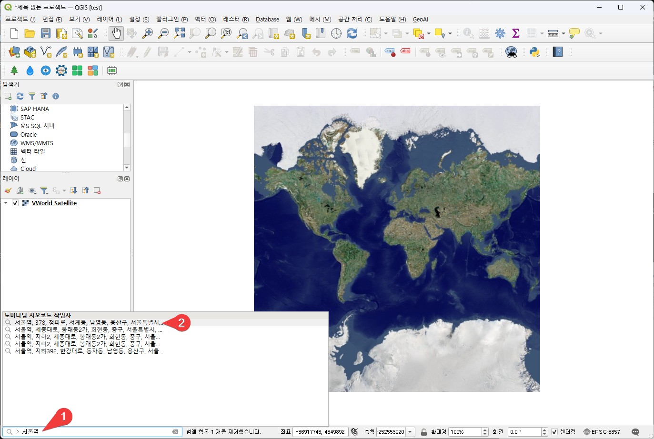This screenshot has width=654, height=439.
Task: Collapse the VWorld Satellite layer tree arrow
Action: tap(6, 203)
